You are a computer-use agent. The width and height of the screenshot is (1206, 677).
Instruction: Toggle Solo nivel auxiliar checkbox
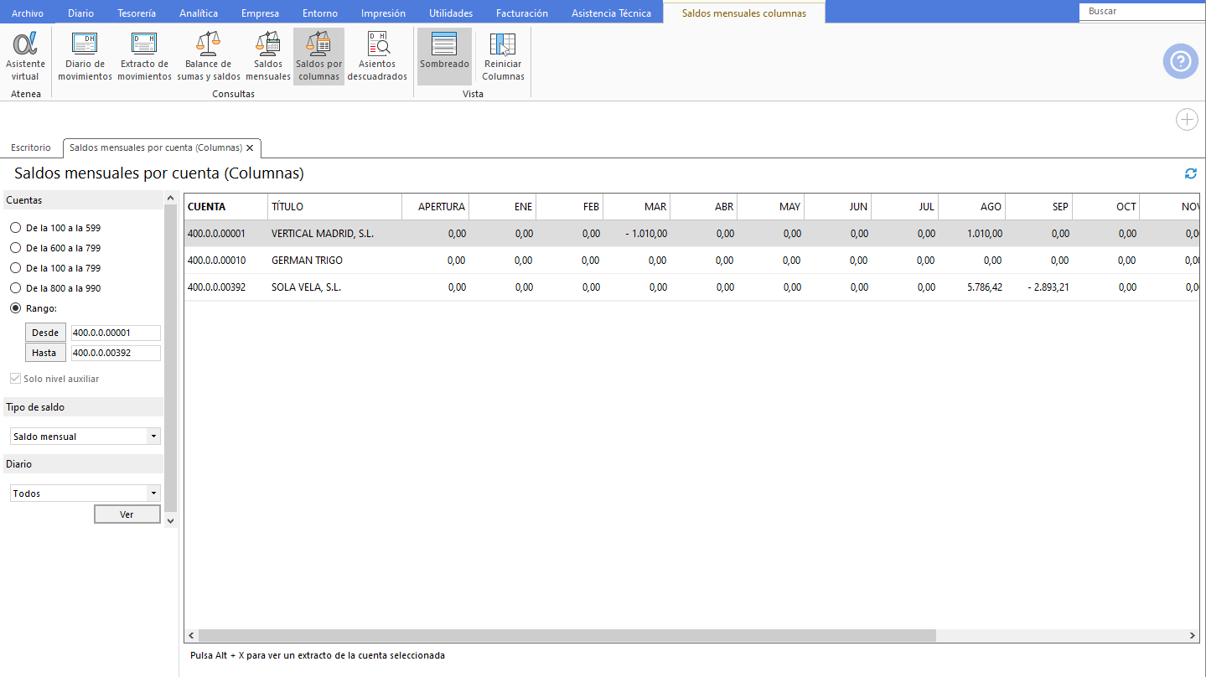click(54, 379)
